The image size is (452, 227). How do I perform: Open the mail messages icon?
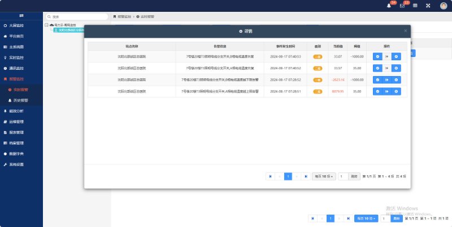[402, 6]
